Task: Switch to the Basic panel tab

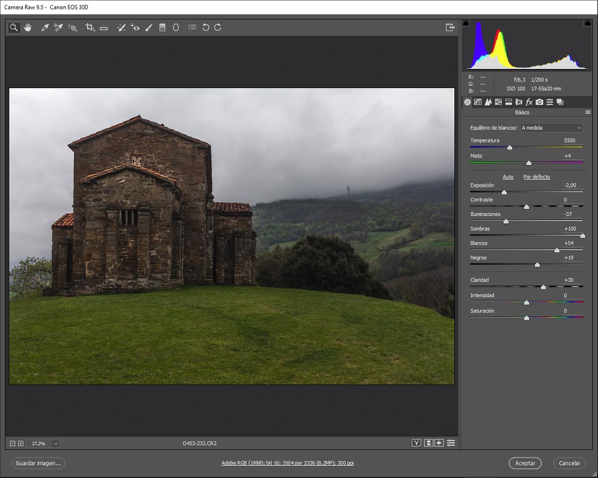Action: [467, 102]
